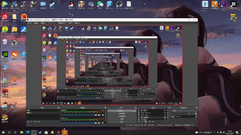Move the scene down using the 场景 panel arrow

pos(39,122)
